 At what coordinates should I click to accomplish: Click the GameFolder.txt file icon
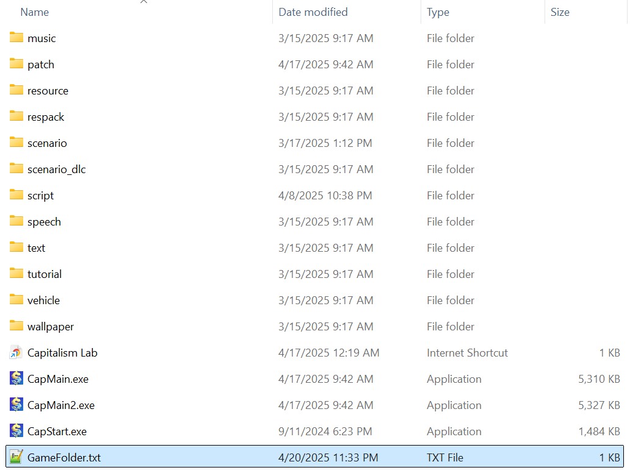[16, 457]
